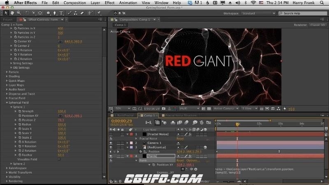Click Toggle Switches / Modes button
The width and height of the screenshot is (329, 185).
[204, 182]
